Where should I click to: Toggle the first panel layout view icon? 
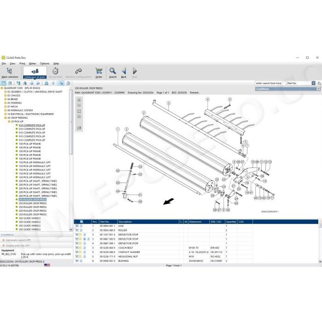pos(4,83)
